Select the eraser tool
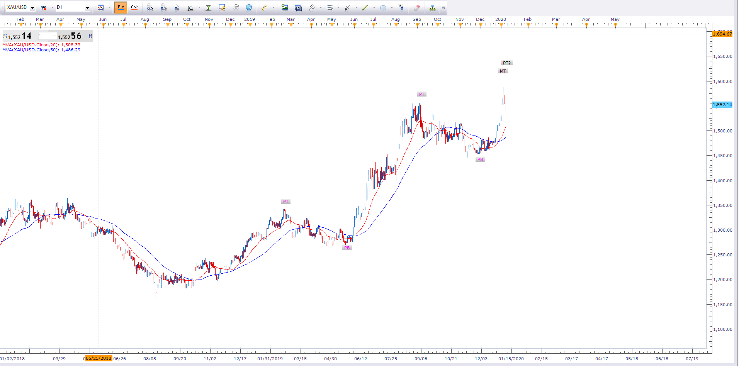The width and height of the screenshot is (739, 366). coord(416,7)
